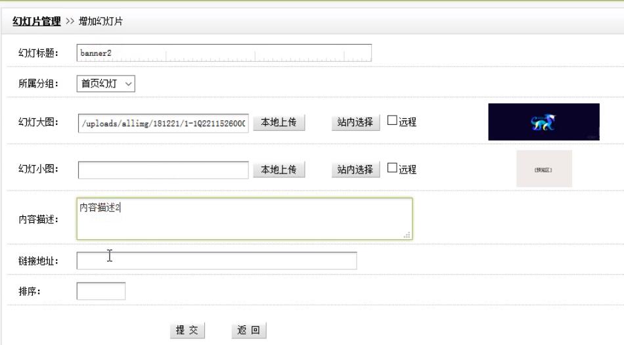
Task: Go back using the 返回 button
Action: pos(249,330)
